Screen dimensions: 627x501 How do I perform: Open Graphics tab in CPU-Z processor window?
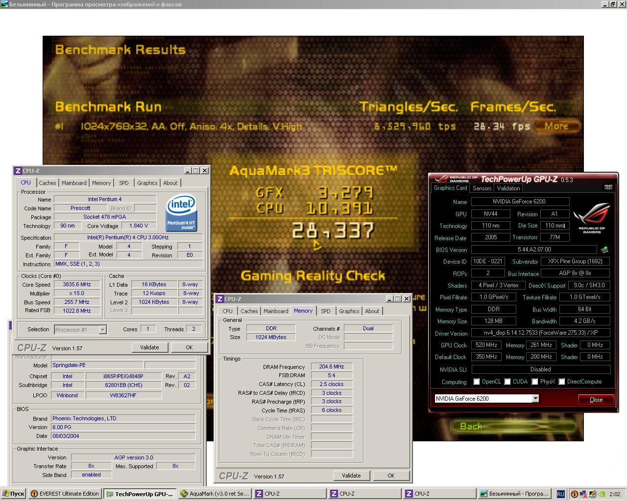pos(147,183)
